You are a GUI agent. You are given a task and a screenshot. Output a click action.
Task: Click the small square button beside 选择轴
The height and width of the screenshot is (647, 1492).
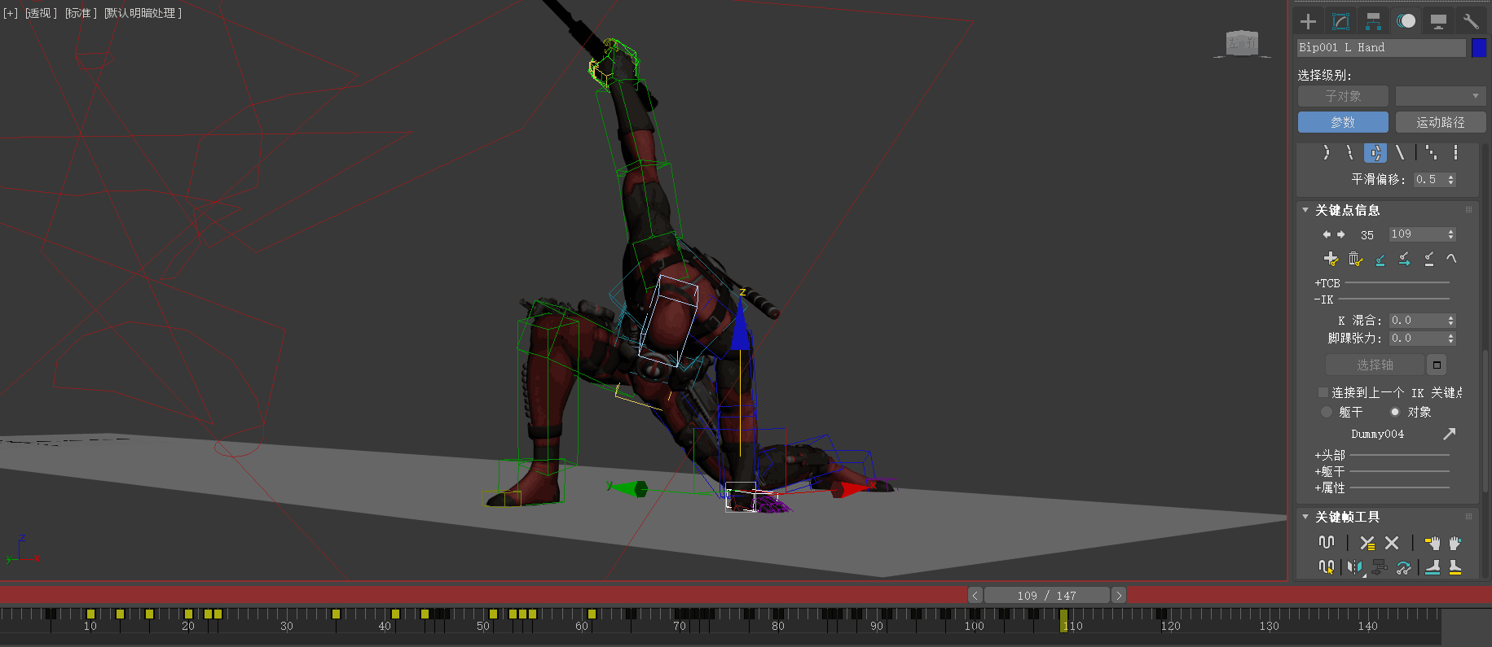(1437, 365)
